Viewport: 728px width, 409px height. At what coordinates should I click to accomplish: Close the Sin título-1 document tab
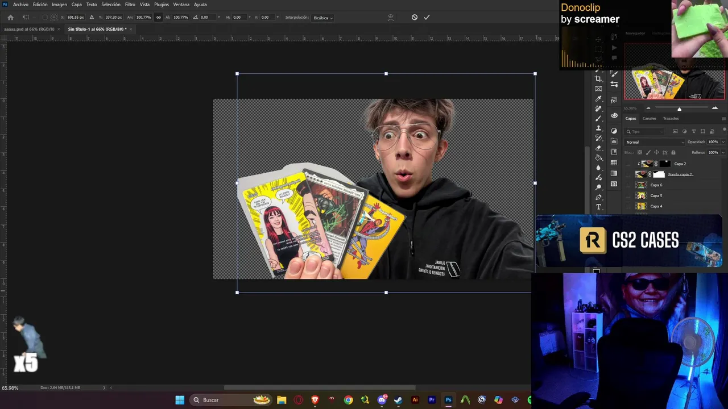point(131,29)
